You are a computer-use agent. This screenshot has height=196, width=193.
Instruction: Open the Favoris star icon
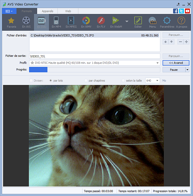point(11,22)
